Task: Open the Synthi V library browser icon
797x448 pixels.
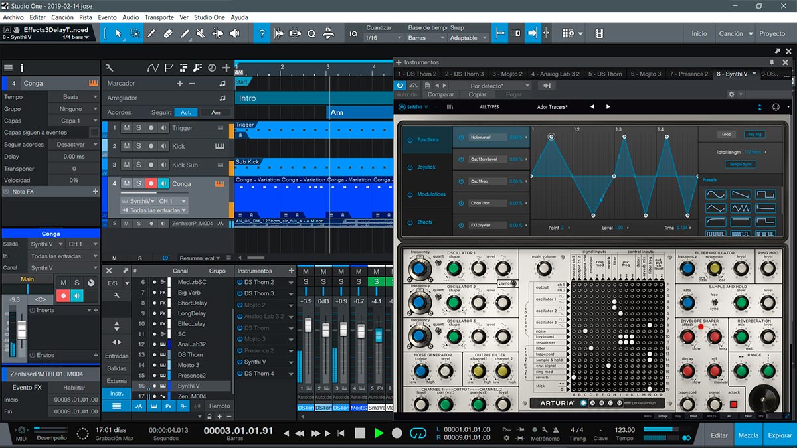Action: (450, 106)
